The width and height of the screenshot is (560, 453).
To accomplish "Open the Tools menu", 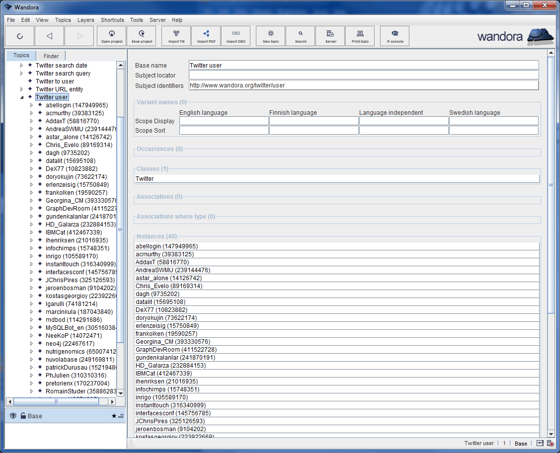I will pos(136,20).
